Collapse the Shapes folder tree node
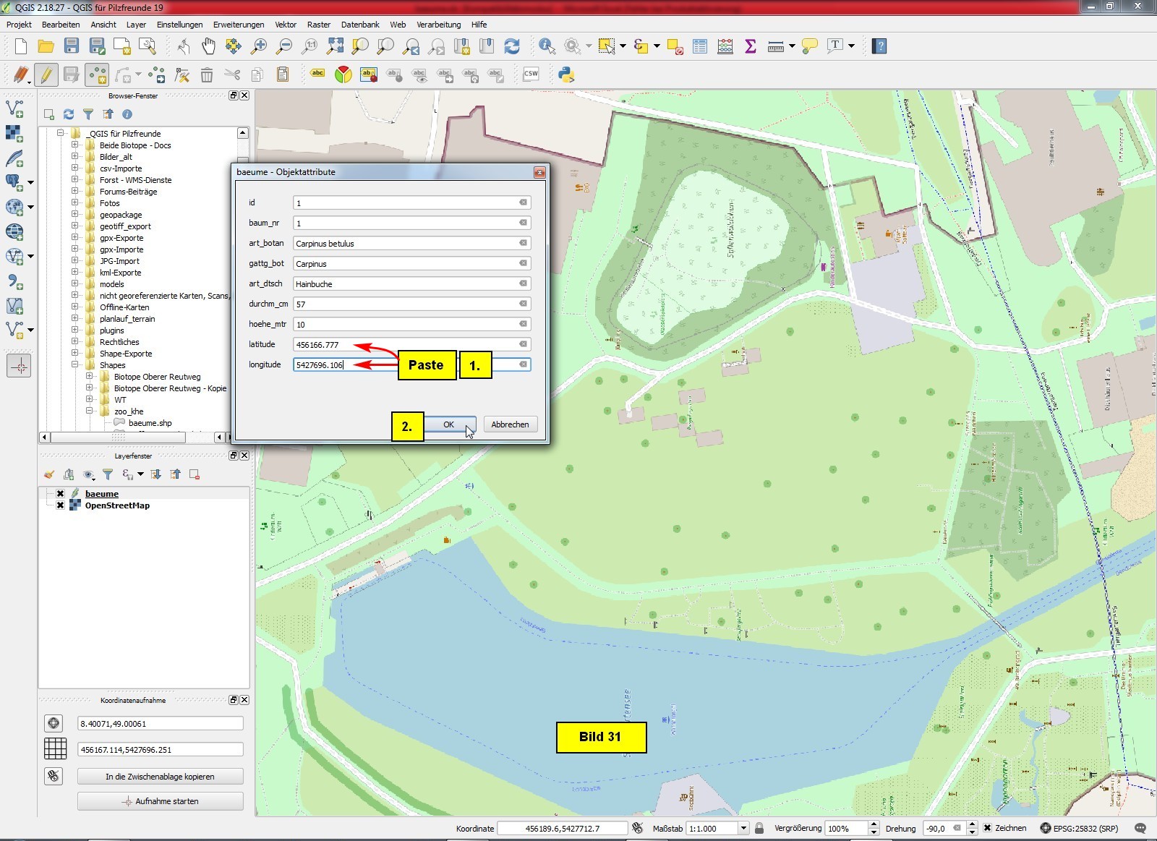 pyautogui.click(x=74, y=365)
